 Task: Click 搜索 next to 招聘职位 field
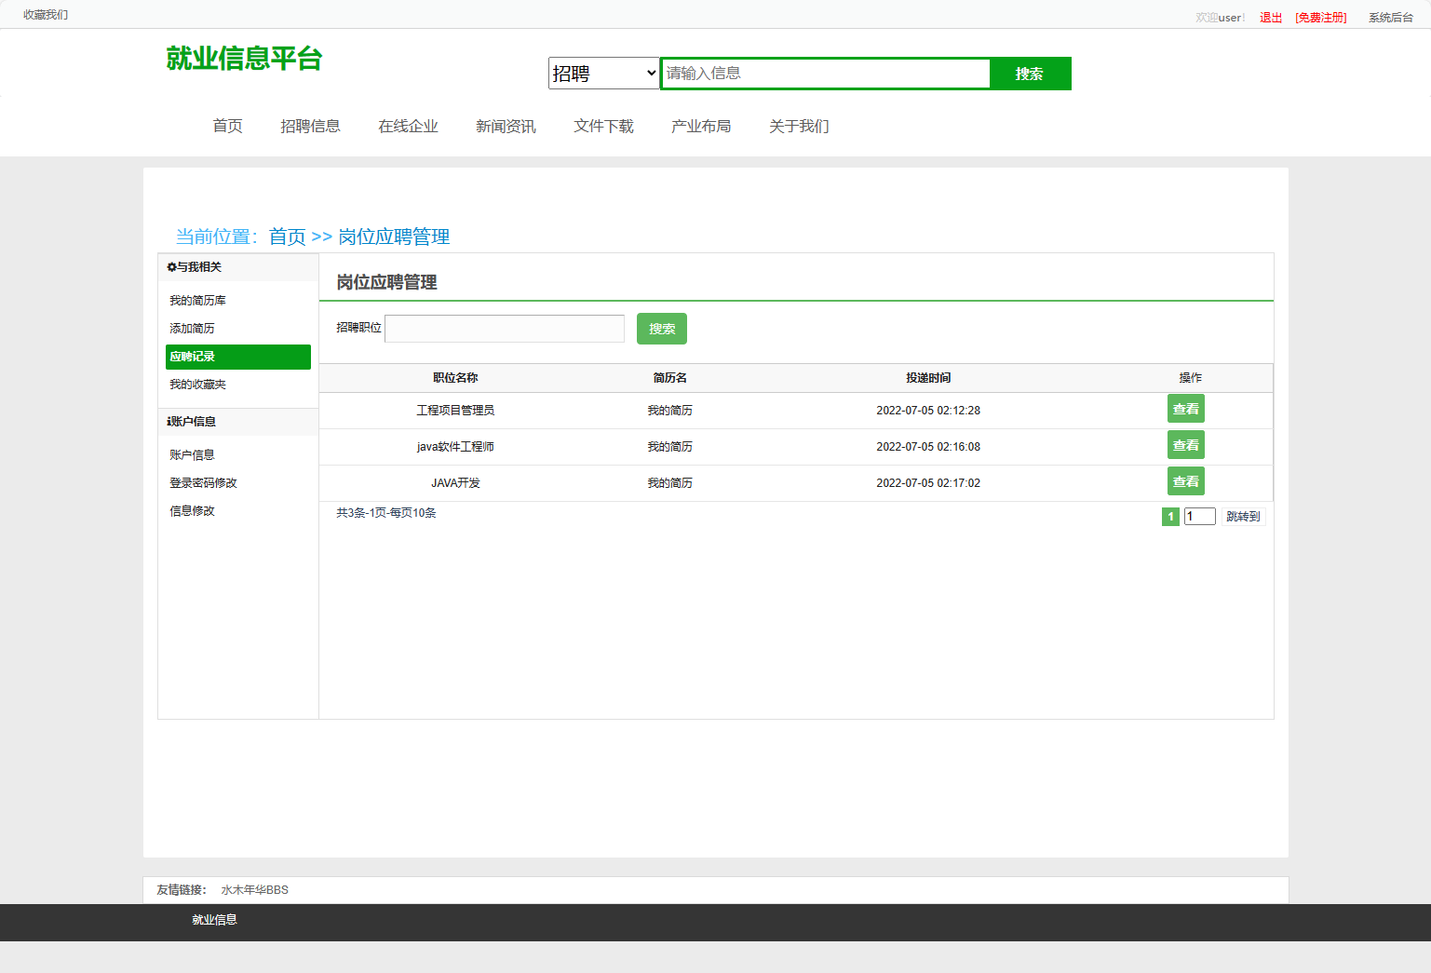[661, 328]
